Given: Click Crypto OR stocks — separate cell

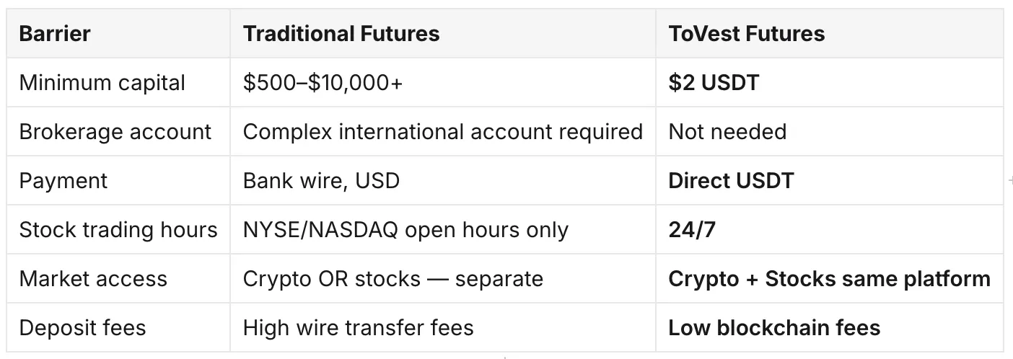Looking at the screenshot, I should (393, 278).
